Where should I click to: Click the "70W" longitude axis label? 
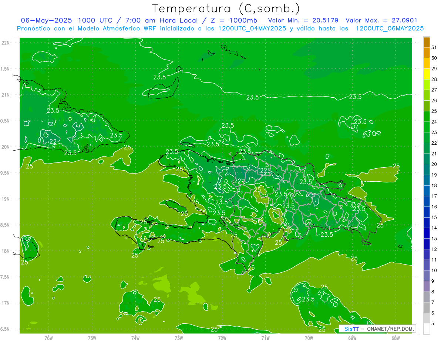pyautogui.click(x=309, y=338)
